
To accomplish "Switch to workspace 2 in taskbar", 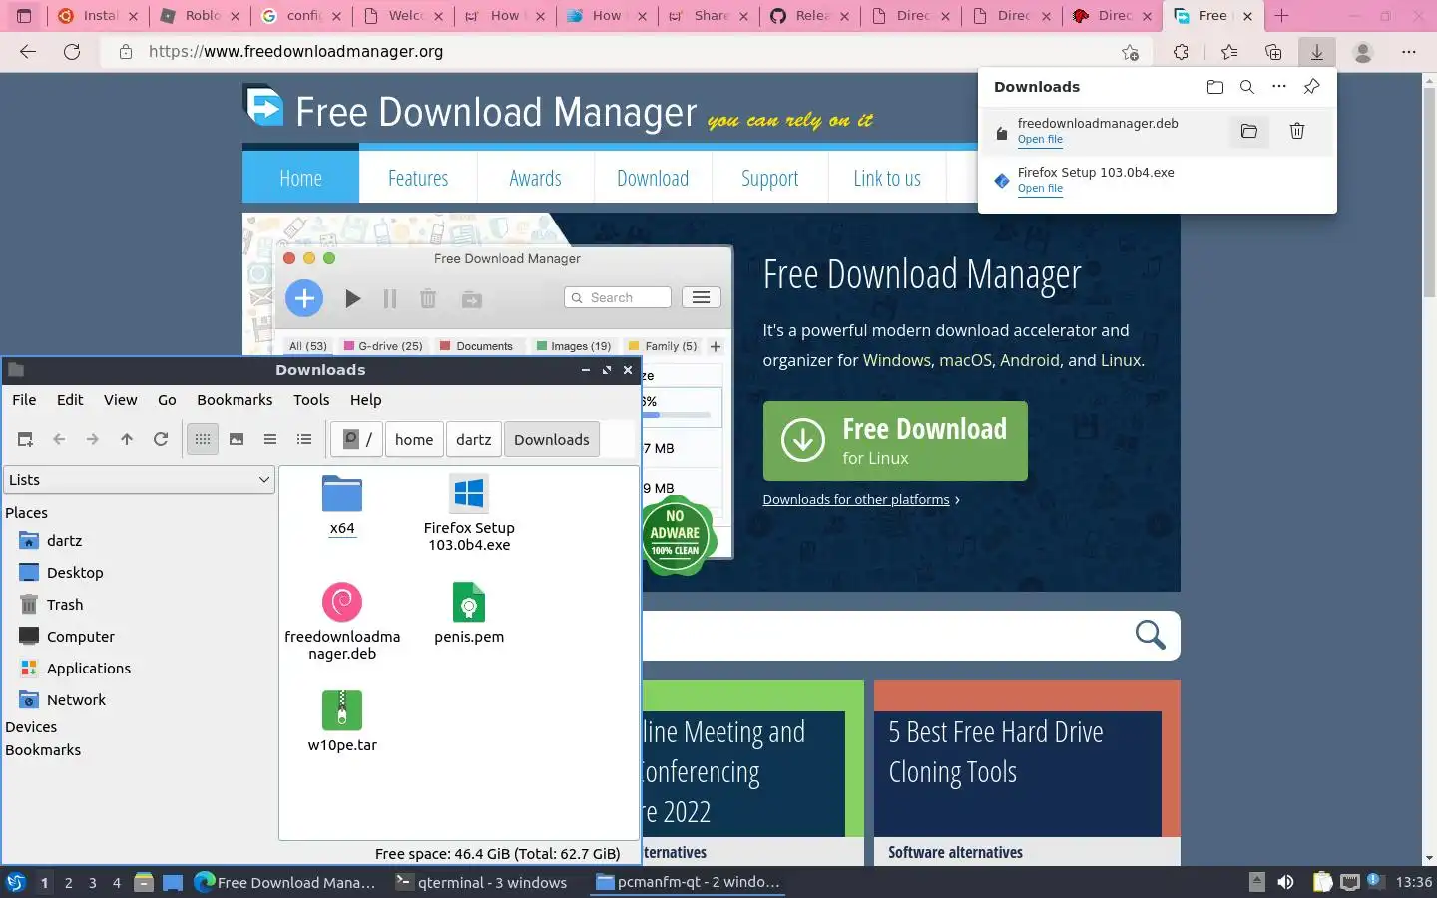I will [x=68, y=883].
